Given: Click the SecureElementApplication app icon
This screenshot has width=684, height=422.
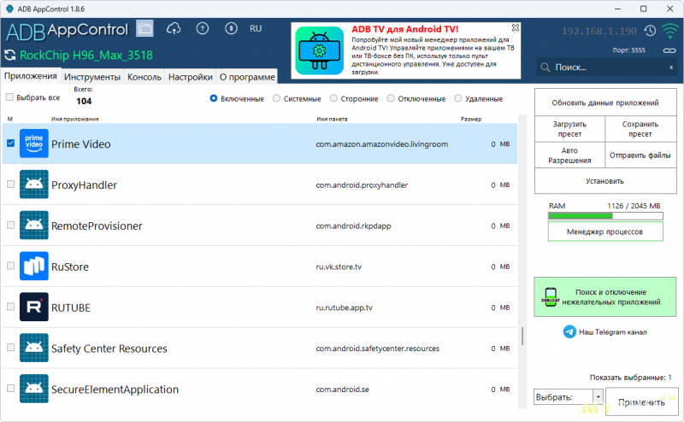Looking at the screenshot, I should tap(34, 389).
